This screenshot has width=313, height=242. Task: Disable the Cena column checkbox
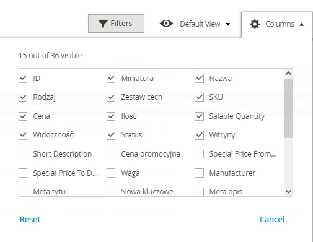point(23,116)
